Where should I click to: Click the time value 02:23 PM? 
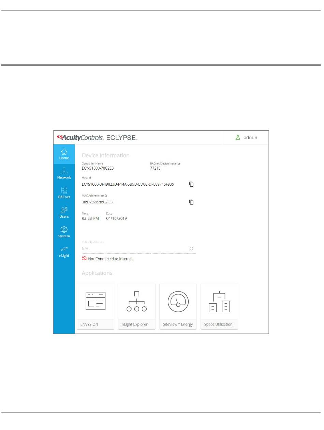tap(90, 218)
